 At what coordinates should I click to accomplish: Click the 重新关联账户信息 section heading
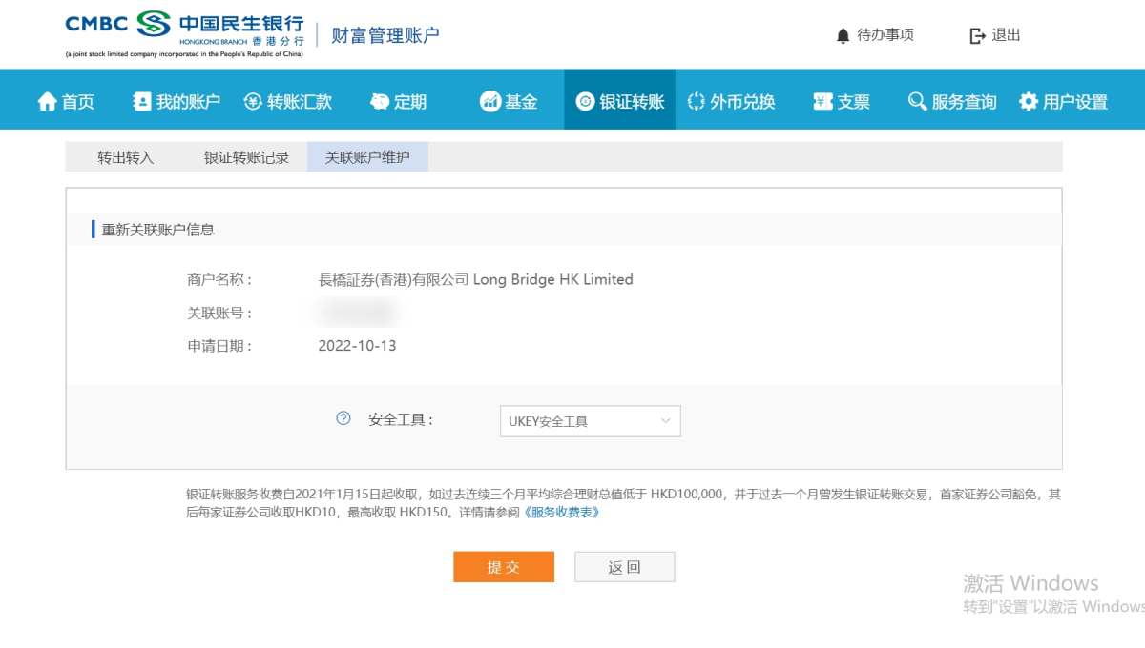coord(158,230)
